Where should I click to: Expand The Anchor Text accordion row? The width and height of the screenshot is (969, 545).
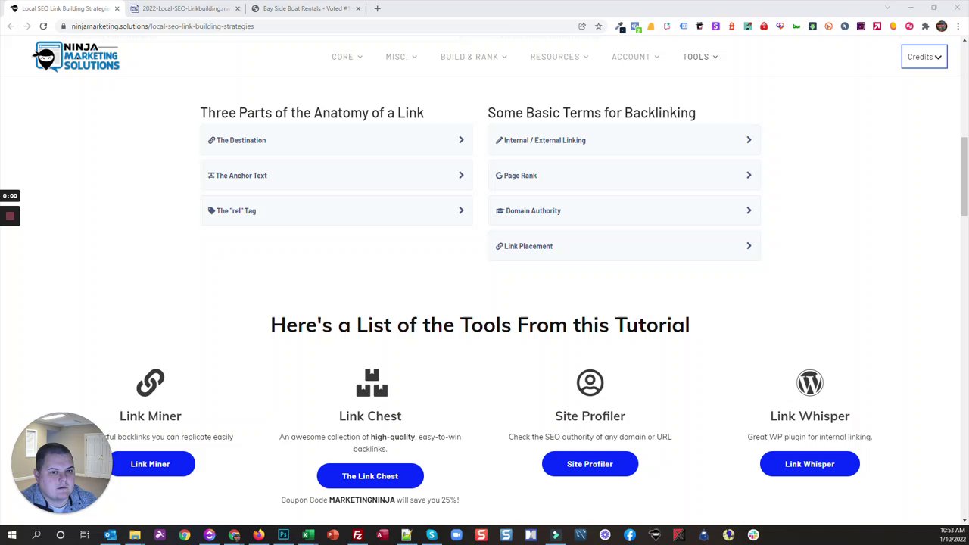[336, 176]
